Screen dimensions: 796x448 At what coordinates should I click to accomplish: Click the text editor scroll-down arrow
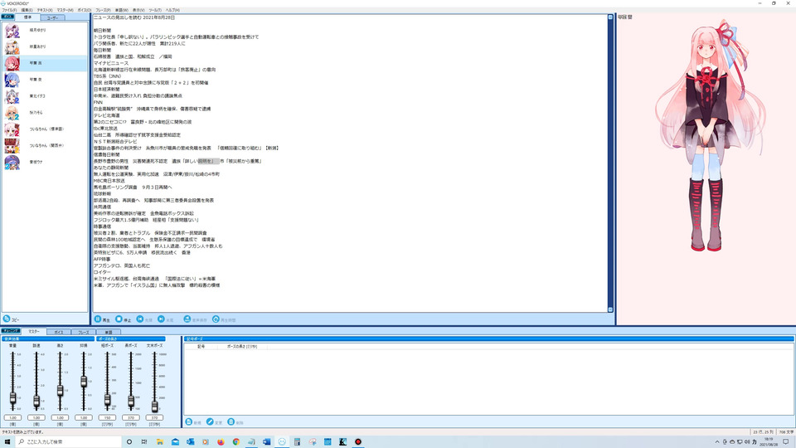click(610, 309)
